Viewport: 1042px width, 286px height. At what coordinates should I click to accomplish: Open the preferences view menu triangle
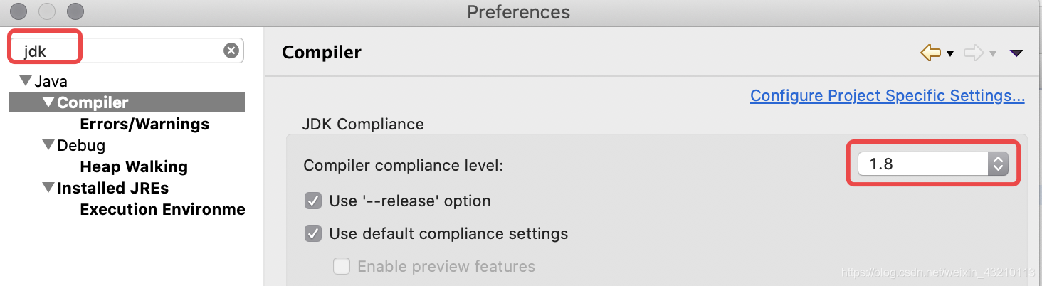[x=1016, y=53]
